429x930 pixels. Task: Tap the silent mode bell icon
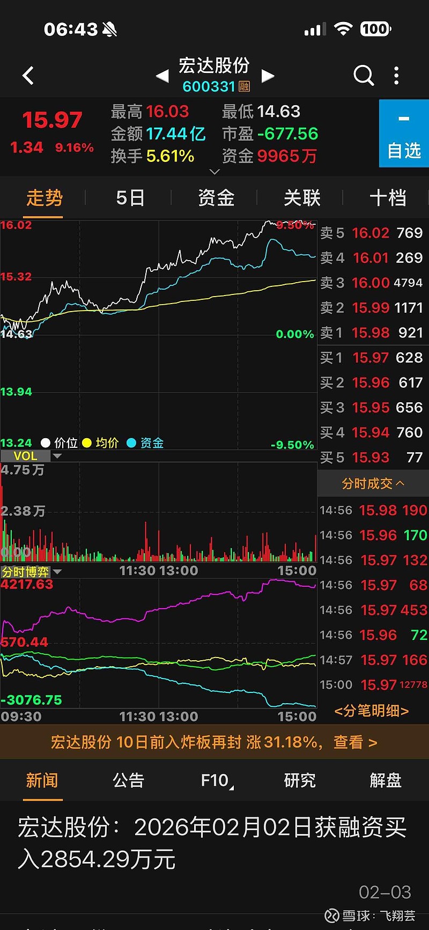tap(109, 29)
